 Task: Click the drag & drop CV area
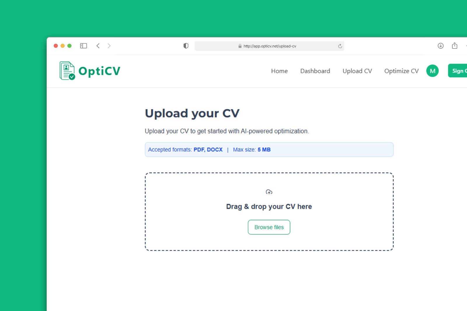click(x=269, y=212)
